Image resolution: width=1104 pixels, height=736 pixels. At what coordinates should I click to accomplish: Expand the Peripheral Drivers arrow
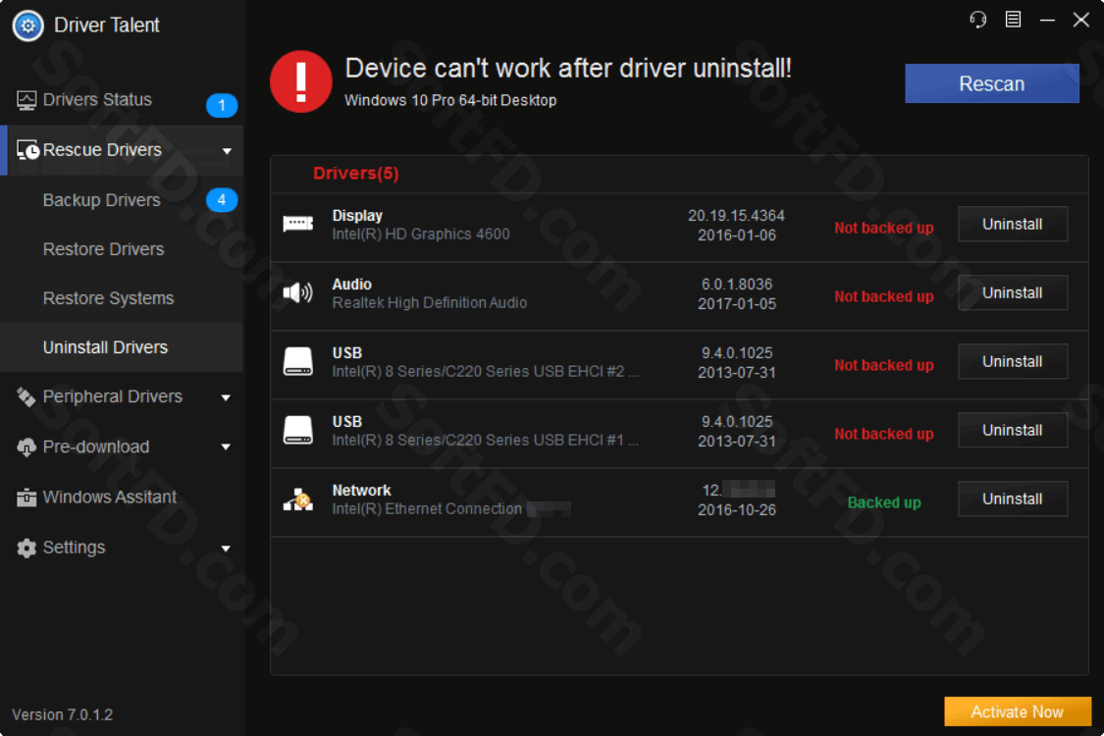coord(226,398)
